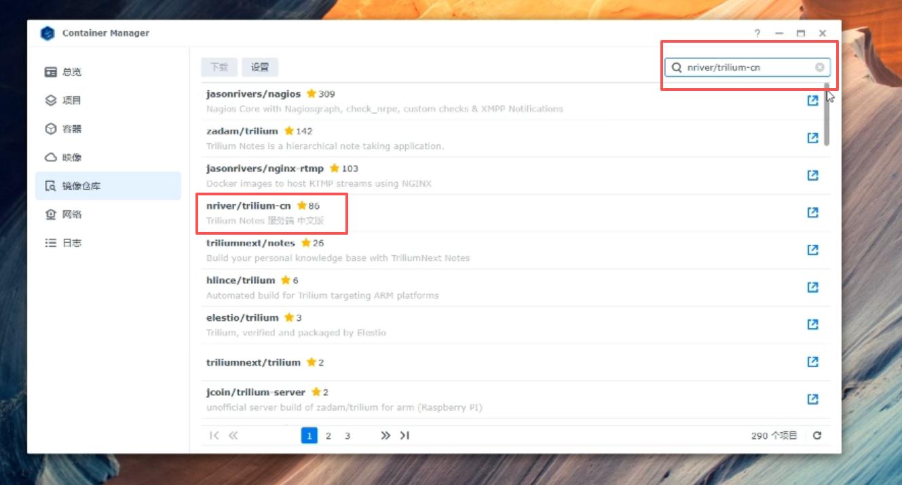Jump to the last results page
Viewport: 902px width, 485px height.
click(405, 435)
